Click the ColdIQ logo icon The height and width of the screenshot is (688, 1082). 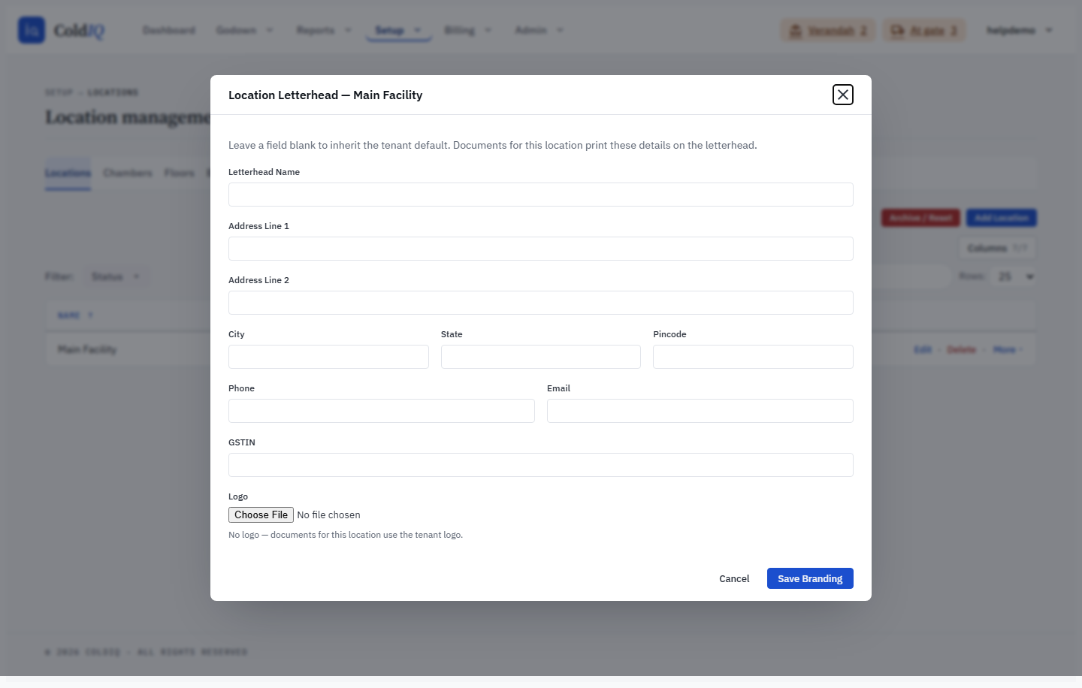point(32,30)
